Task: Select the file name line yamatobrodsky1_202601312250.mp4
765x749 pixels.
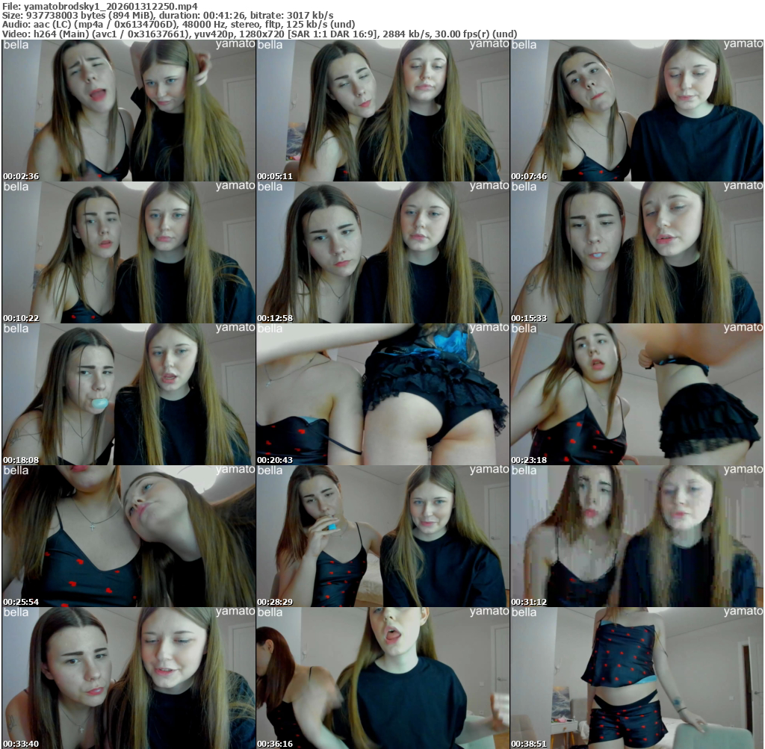Action: (x=100, y=6)
